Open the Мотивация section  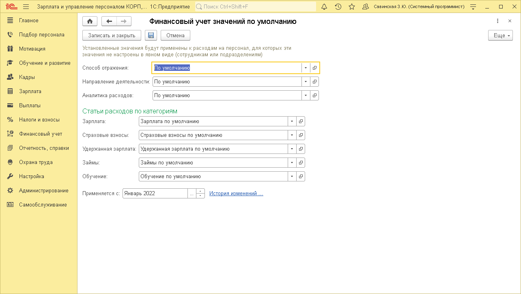(x=39, y=49)
